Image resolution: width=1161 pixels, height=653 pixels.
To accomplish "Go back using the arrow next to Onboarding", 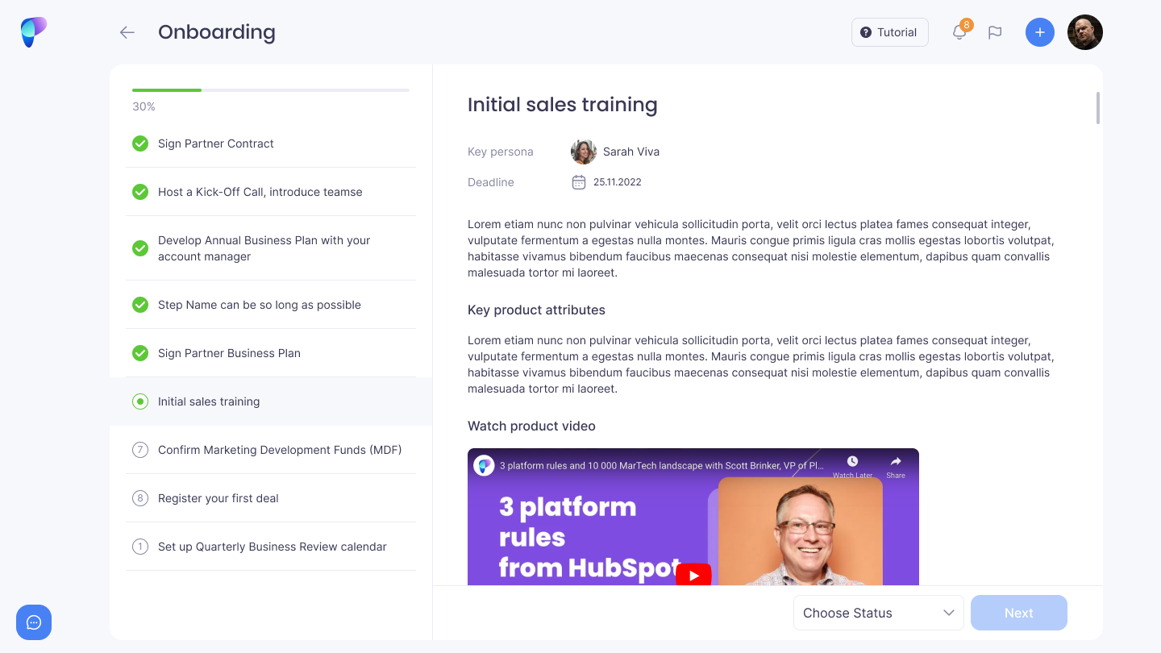I will (127, 32).
